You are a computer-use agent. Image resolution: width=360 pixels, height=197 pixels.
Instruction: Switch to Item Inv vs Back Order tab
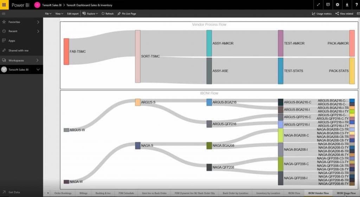pos(154,193)
